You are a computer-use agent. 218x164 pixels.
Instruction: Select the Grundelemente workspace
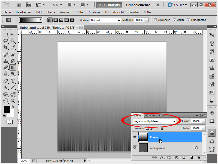coord(138,5)
